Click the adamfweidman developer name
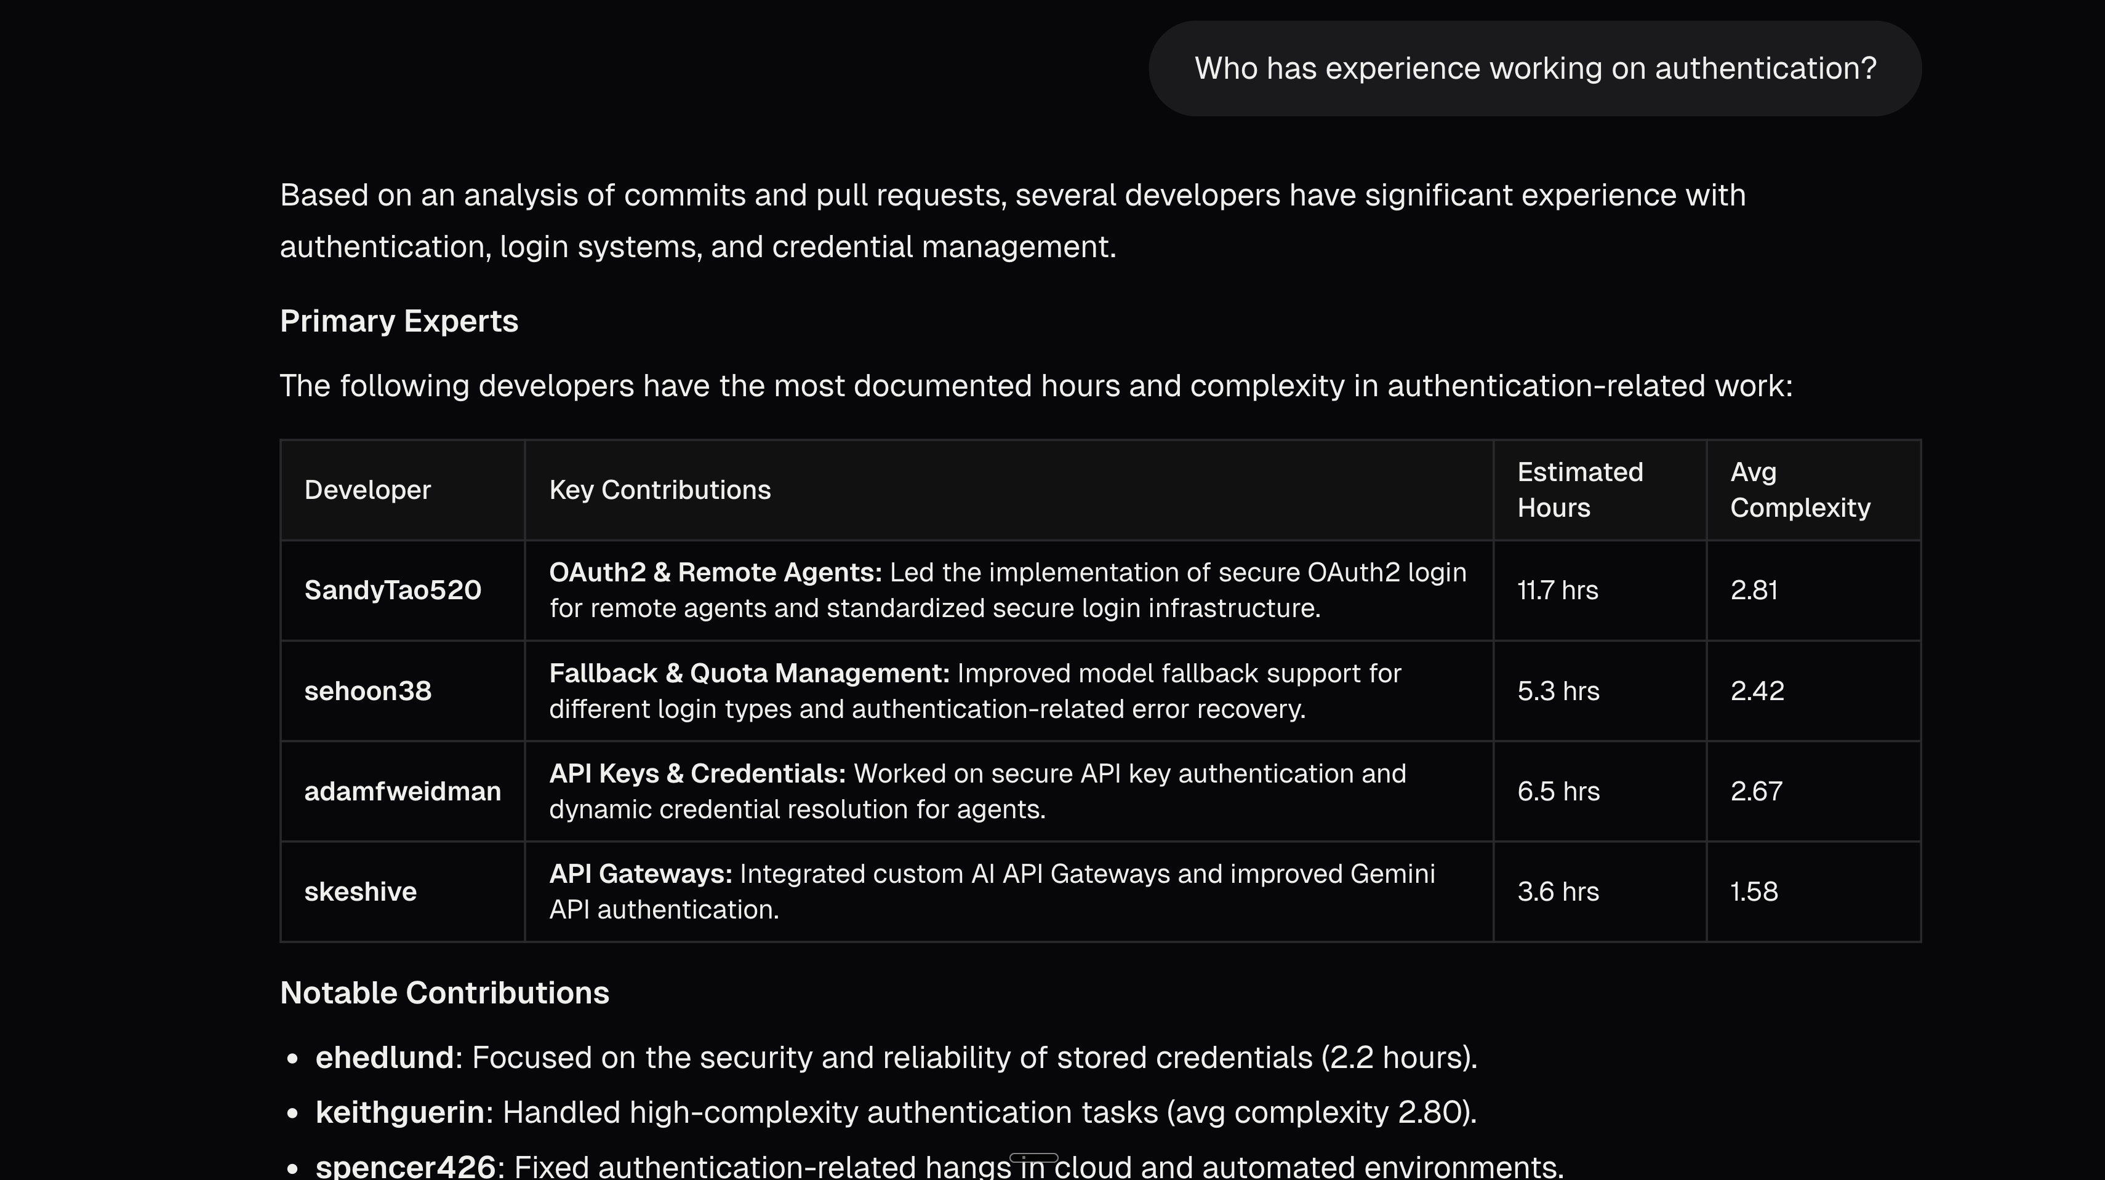This screenshot has height=1180, width=2105. tap(402, 791)
